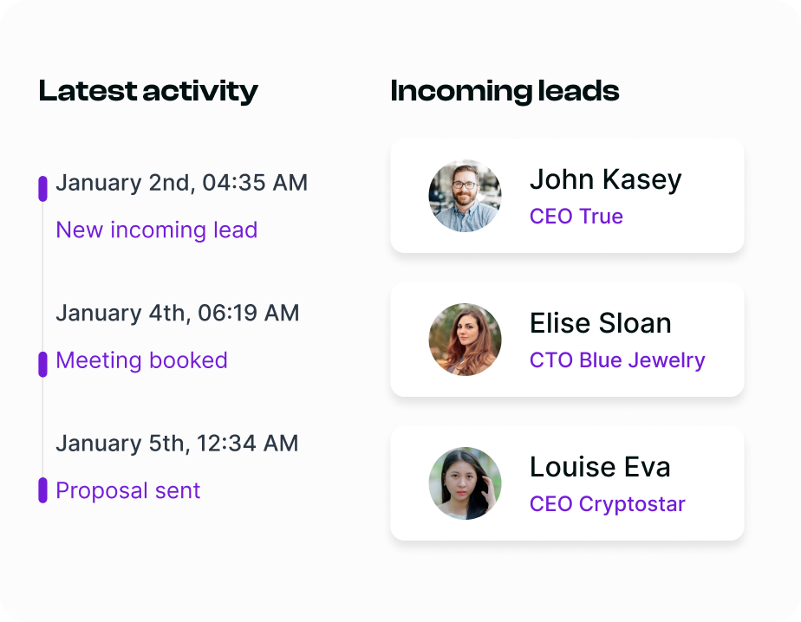Open the Louise Eva name
The width and height of the screenshot is (801, 622).
tap(600, 467)
